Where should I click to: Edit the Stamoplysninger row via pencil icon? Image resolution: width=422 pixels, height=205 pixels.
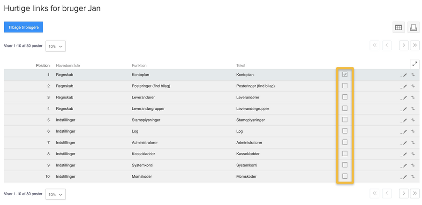coord(403,120)
